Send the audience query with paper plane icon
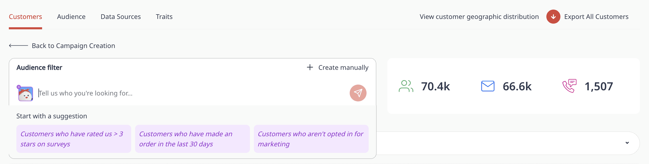The width and height of the screenshot is (649, 164). pyautogui.click(x=358, y=93)
